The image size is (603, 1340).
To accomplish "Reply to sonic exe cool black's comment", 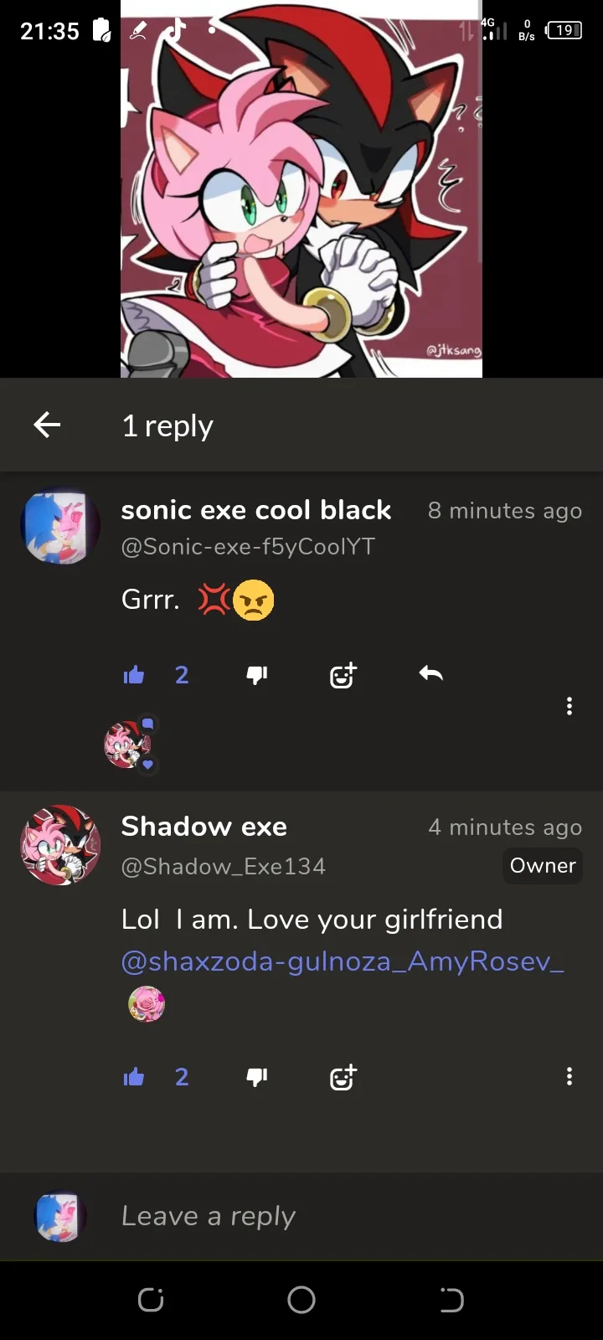I will click(430, 674).
